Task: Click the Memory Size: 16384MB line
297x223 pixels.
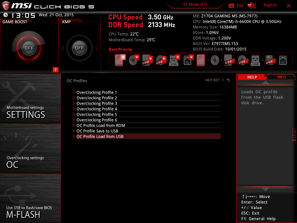Action: [215, 27]
